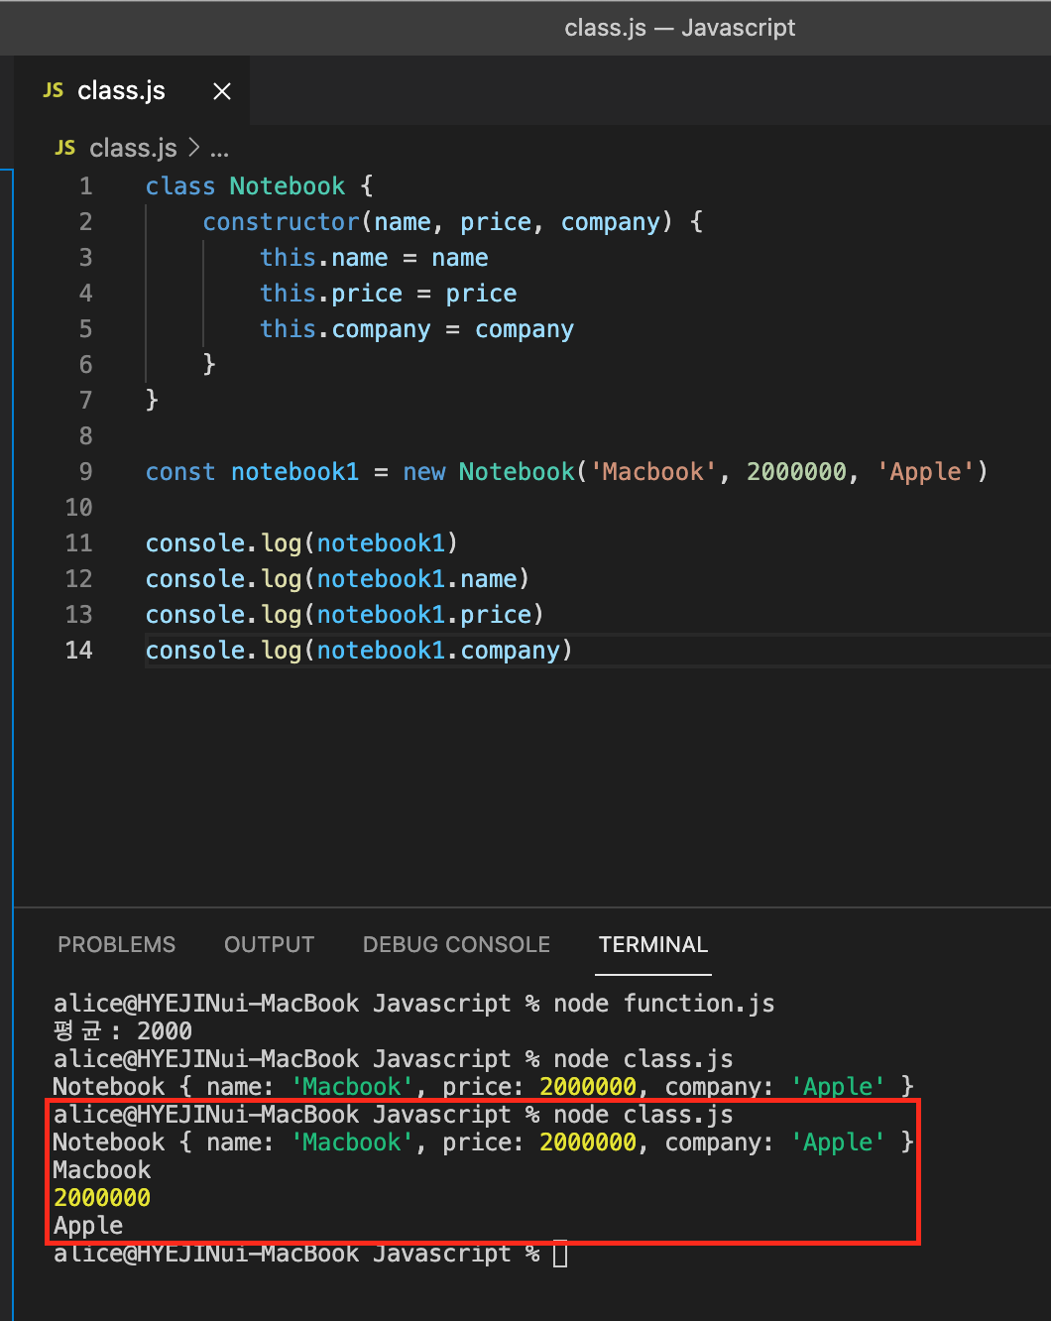Switch to the PROBLEMS panel tab
Viewport: 1051px width, 1321px height.
116,944
